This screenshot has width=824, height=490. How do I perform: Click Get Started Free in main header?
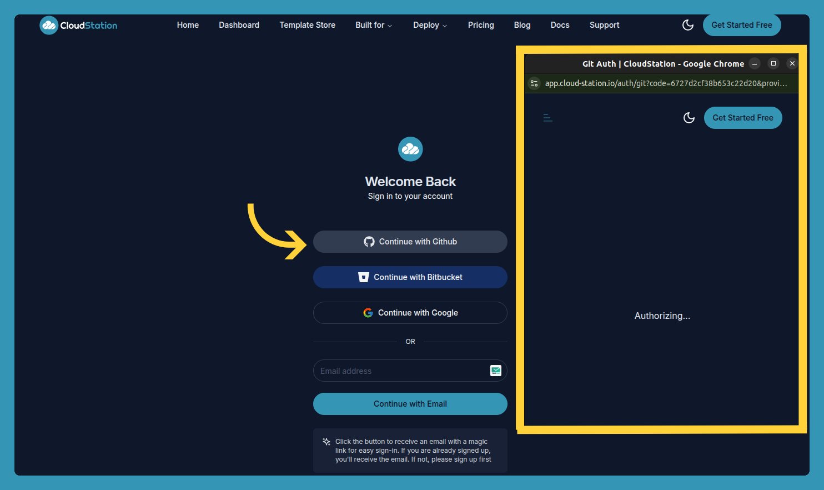coord(742,25)
